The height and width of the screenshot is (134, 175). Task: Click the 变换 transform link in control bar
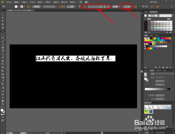pos(157,7)
